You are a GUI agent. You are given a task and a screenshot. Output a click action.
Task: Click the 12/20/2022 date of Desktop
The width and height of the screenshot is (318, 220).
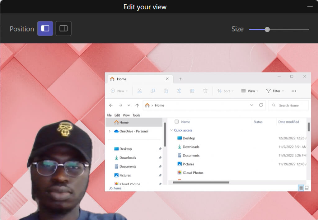[x=292, y=138]
